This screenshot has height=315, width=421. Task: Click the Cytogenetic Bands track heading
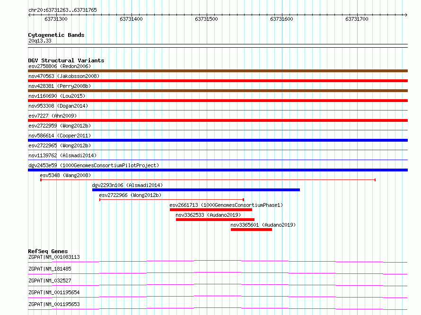tap(56, 35)
